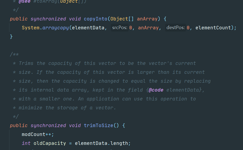Click the @code tag in the Javadoc
Image resolution: width=243 pixels, height=150 pixels.
(x=156, y=90)
